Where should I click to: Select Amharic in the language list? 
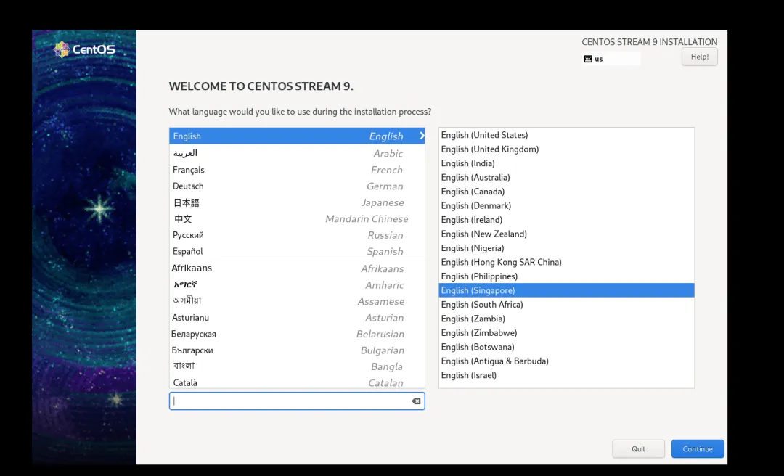tap(297, 285)
